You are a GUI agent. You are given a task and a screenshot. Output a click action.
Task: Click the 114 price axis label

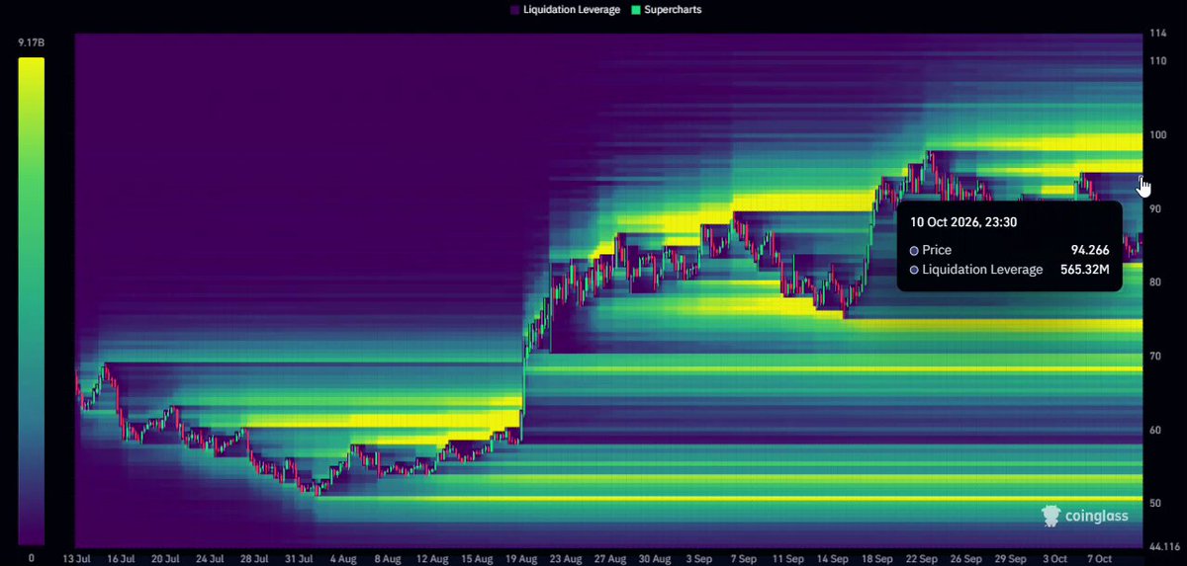point(1158,35)
